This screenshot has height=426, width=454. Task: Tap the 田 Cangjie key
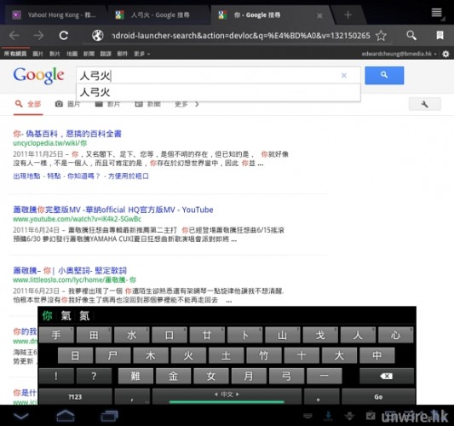coord(94,335)
